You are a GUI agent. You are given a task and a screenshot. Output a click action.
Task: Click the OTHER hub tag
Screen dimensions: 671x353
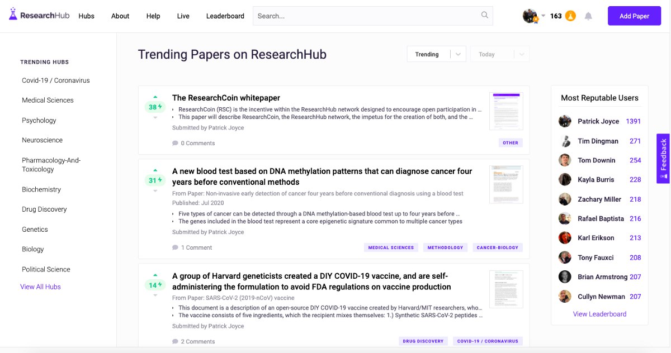(511, 143)
